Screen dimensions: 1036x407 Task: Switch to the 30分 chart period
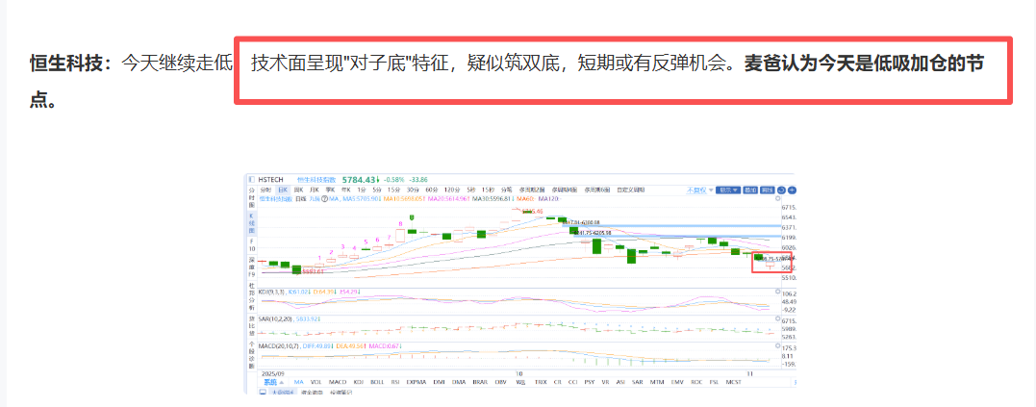(413, 191)
